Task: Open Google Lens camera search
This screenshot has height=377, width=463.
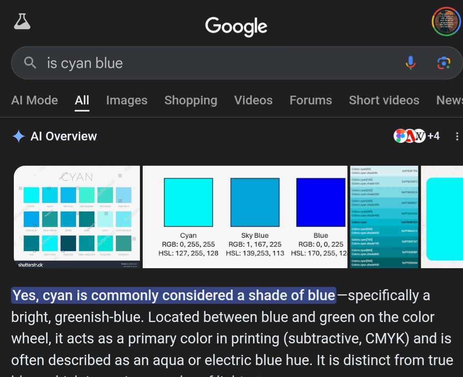Action: (444, 63)
